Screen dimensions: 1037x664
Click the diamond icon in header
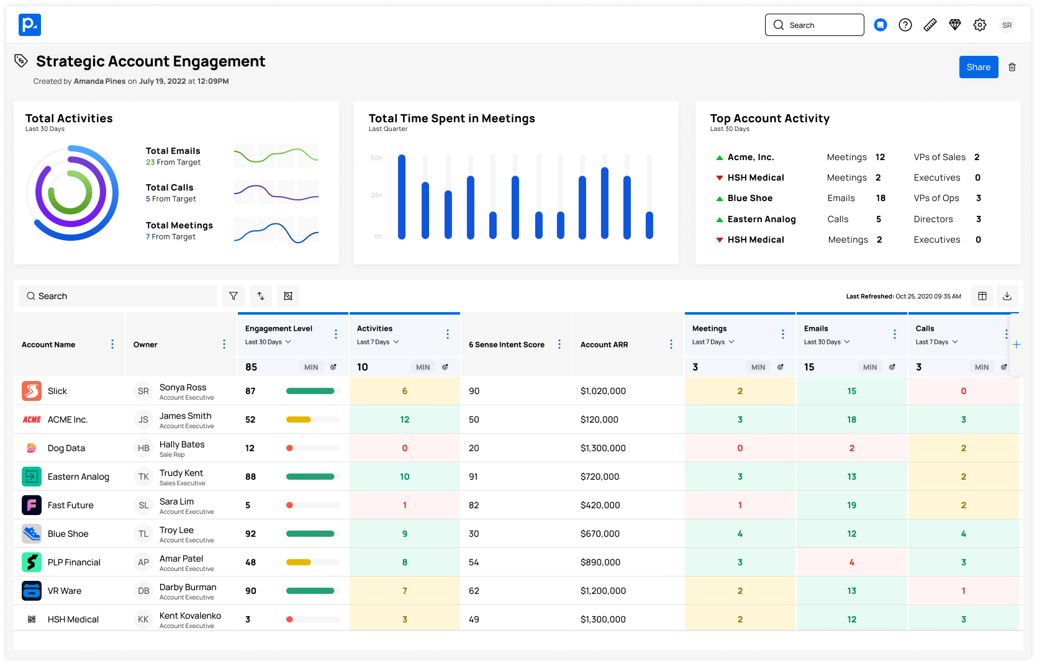[955, 25]
